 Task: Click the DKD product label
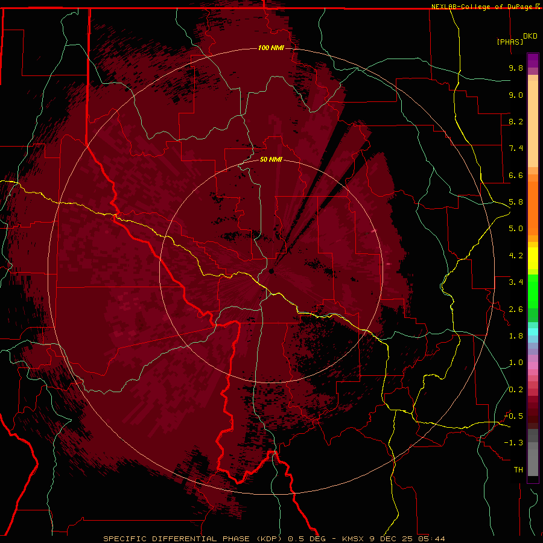tap(530, 36)
